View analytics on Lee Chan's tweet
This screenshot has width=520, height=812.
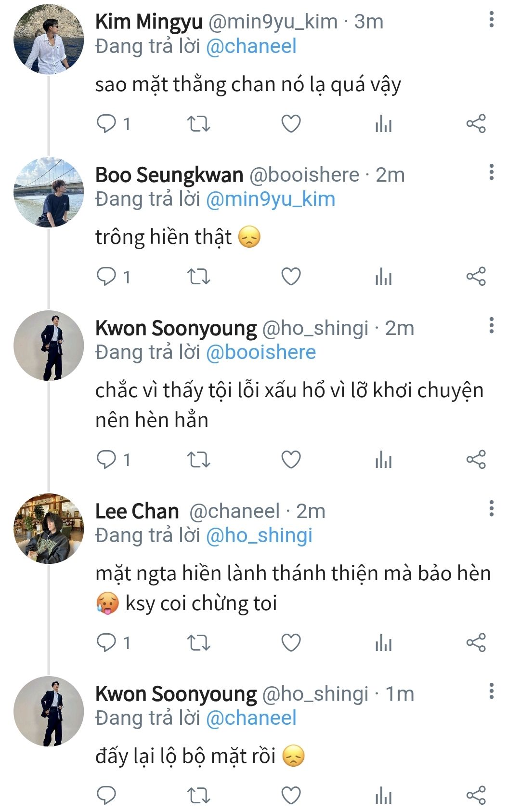pos(383,642)
